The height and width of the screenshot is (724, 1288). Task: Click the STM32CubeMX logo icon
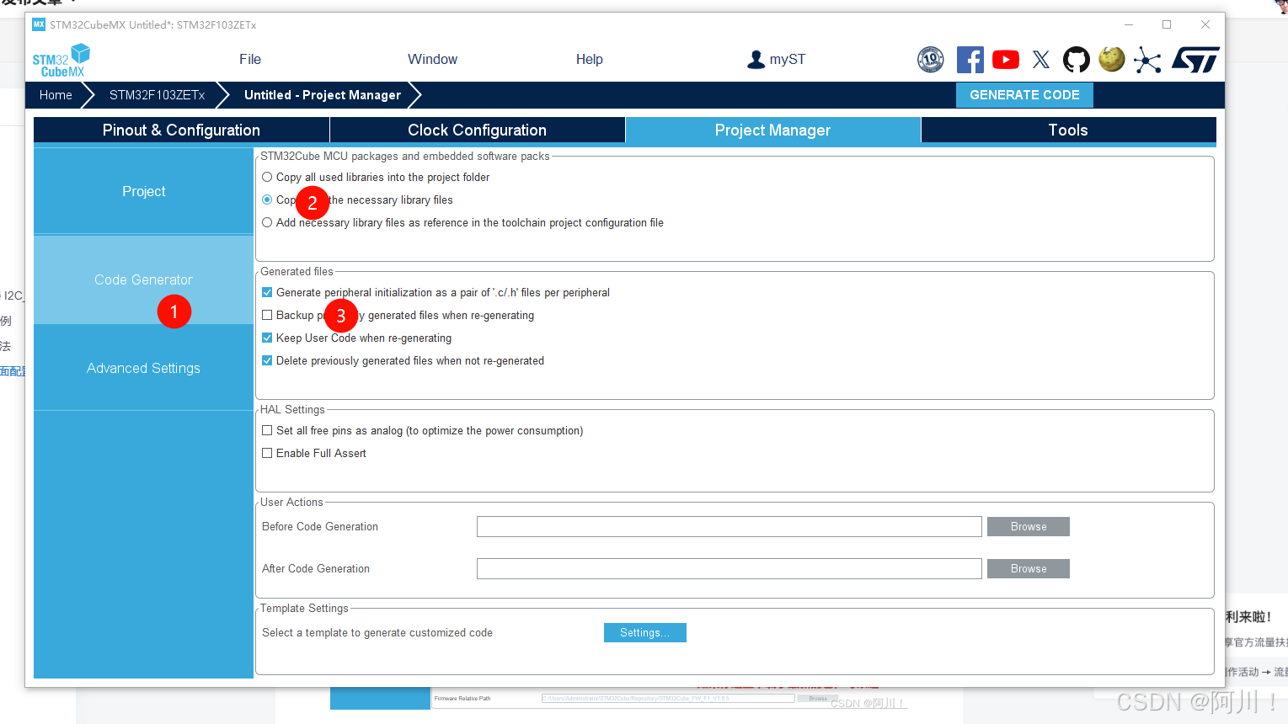coord(61,60)
